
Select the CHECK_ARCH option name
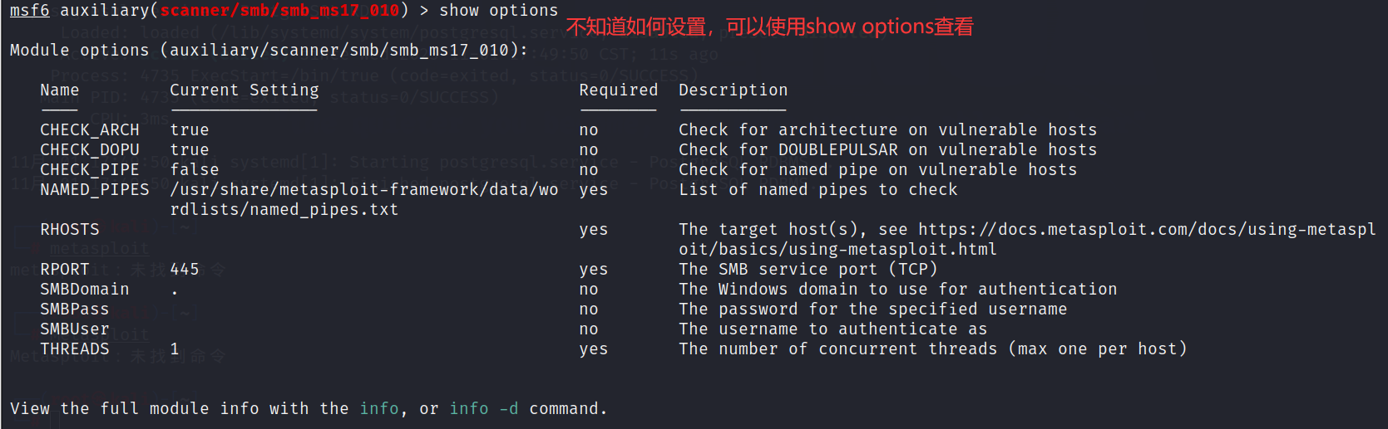point(90,130)
